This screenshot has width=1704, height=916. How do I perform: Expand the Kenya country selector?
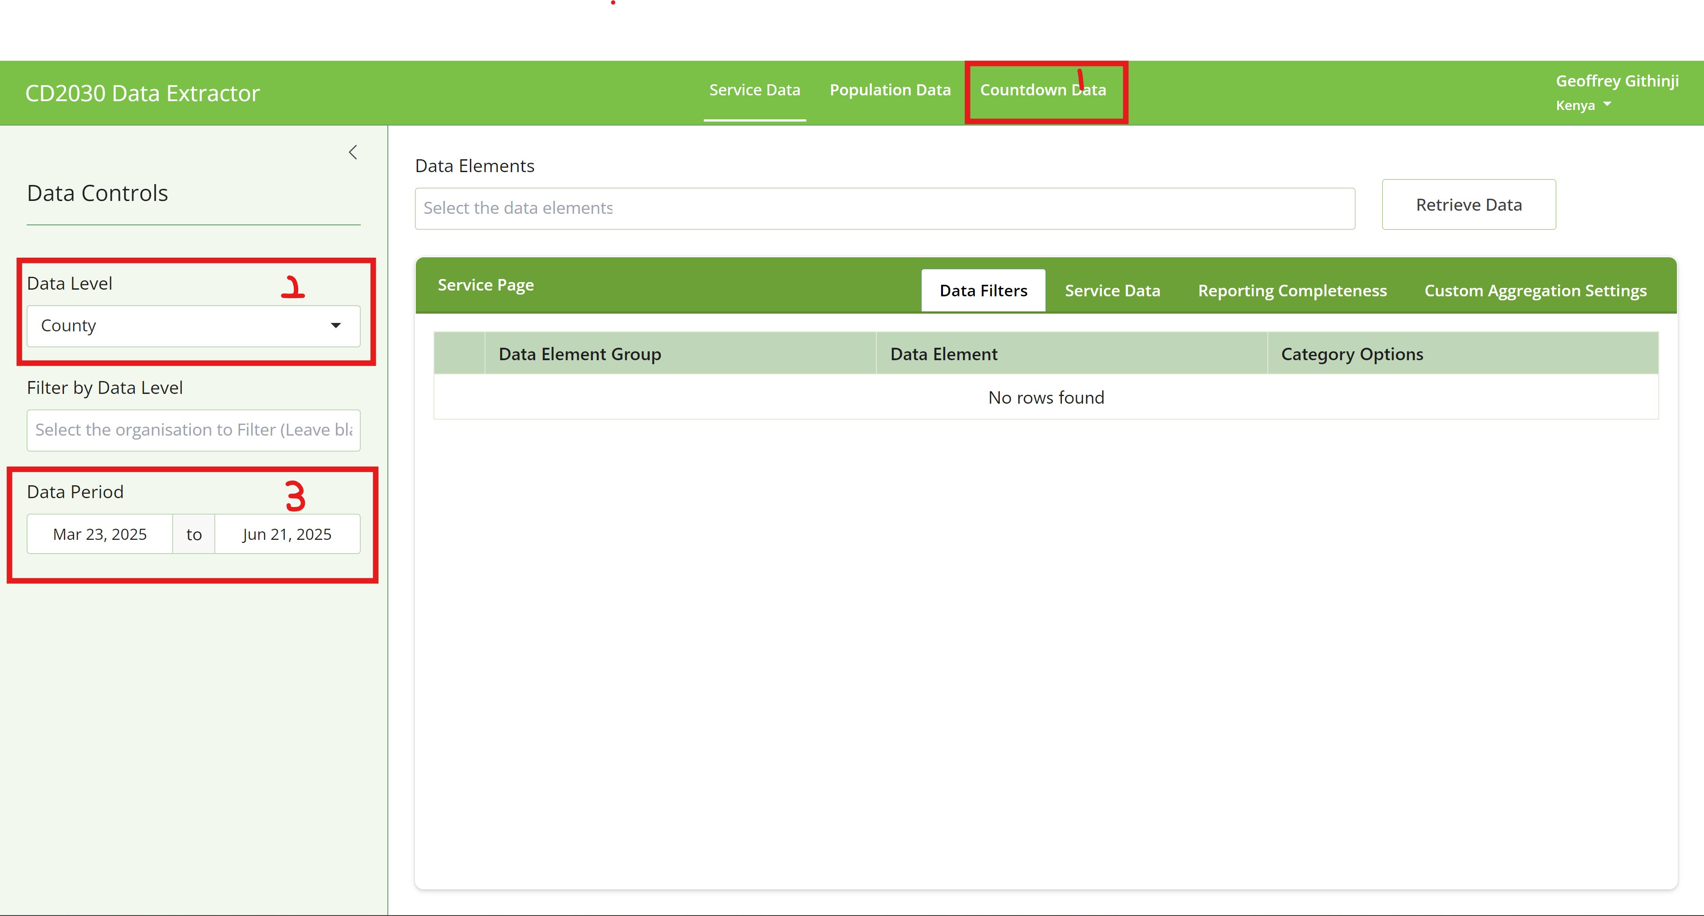pyautogui.click(x=1584, y=105)
